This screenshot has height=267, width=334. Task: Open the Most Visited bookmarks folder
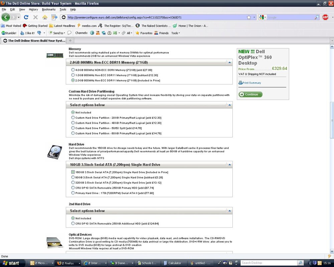(x=11, y=26)
